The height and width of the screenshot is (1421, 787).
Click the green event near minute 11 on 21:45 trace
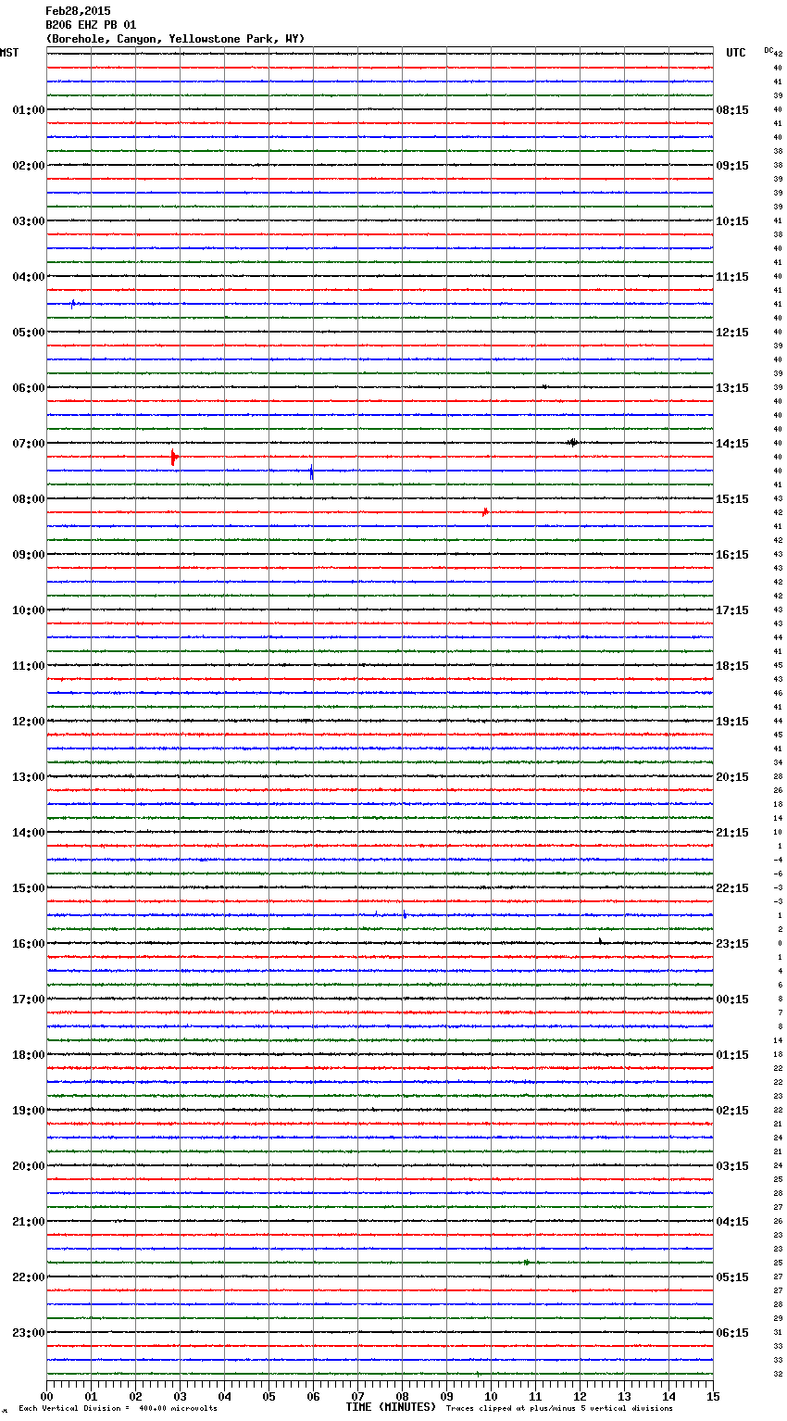coord(526,1263)
